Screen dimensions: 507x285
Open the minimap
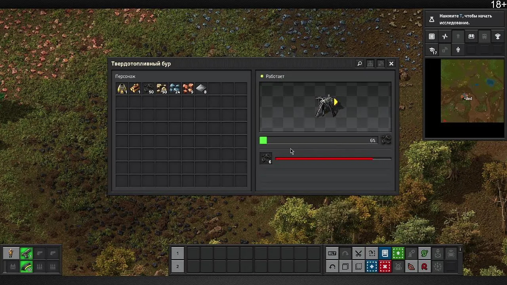click(464, 99)
